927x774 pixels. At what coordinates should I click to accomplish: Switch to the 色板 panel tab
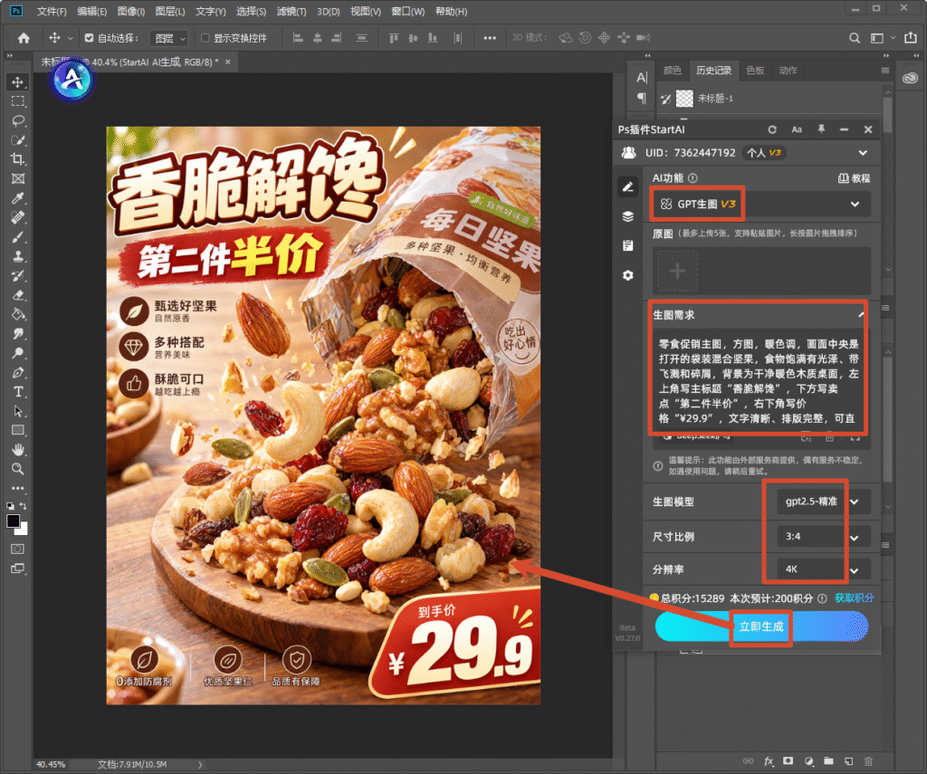[x=755, y=71]
